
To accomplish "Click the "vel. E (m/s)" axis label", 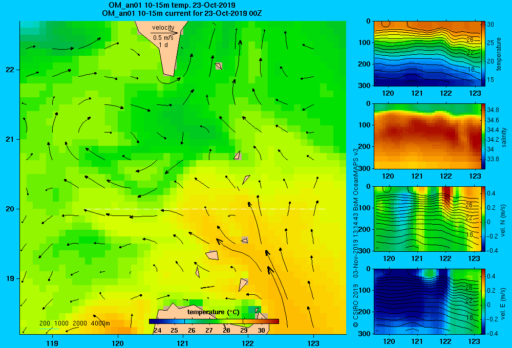I will (503, 303).
